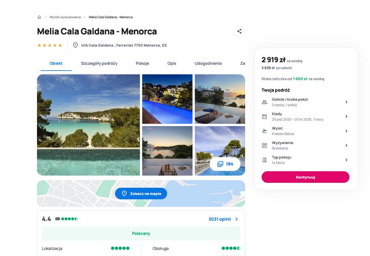Expand the Typ pokoju chevron
Screen dimensions: 370x256
point(346,160)
